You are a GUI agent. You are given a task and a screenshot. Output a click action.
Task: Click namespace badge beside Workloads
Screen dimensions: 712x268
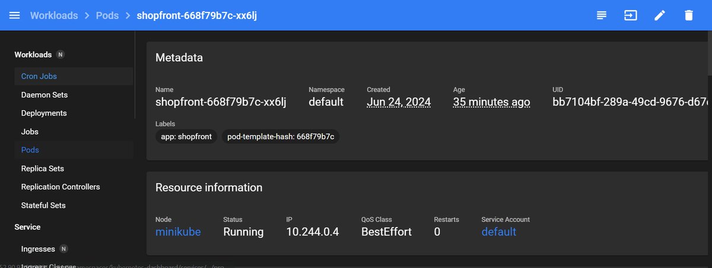point(61,55)
